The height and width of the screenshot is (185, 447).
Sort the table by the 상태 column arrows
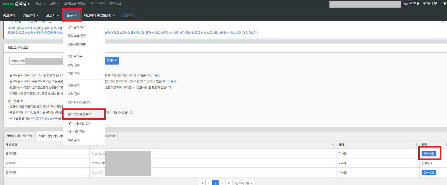(417, 145)
